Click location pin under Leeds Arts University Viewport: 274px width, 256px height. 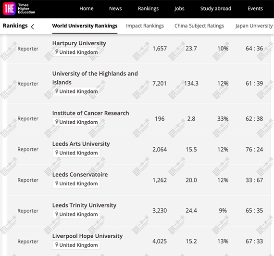click(57, 153)
